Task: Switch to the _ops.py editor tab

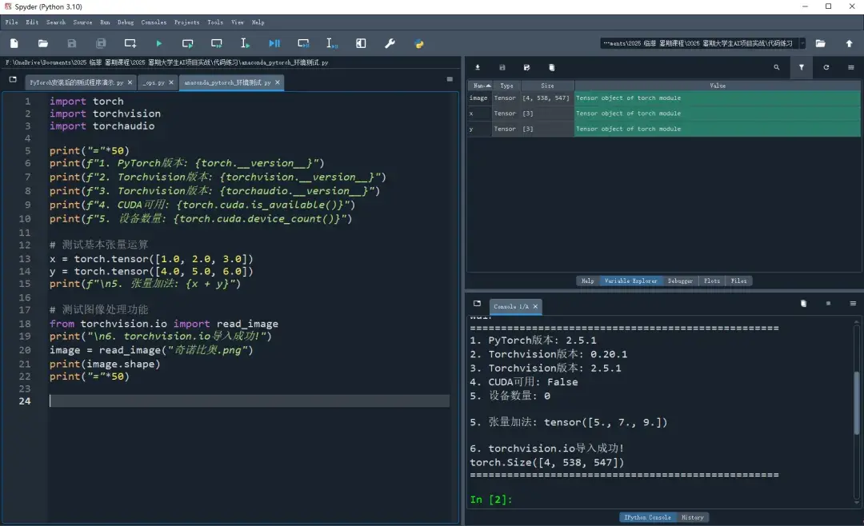Action: click(x=152, y=82)
